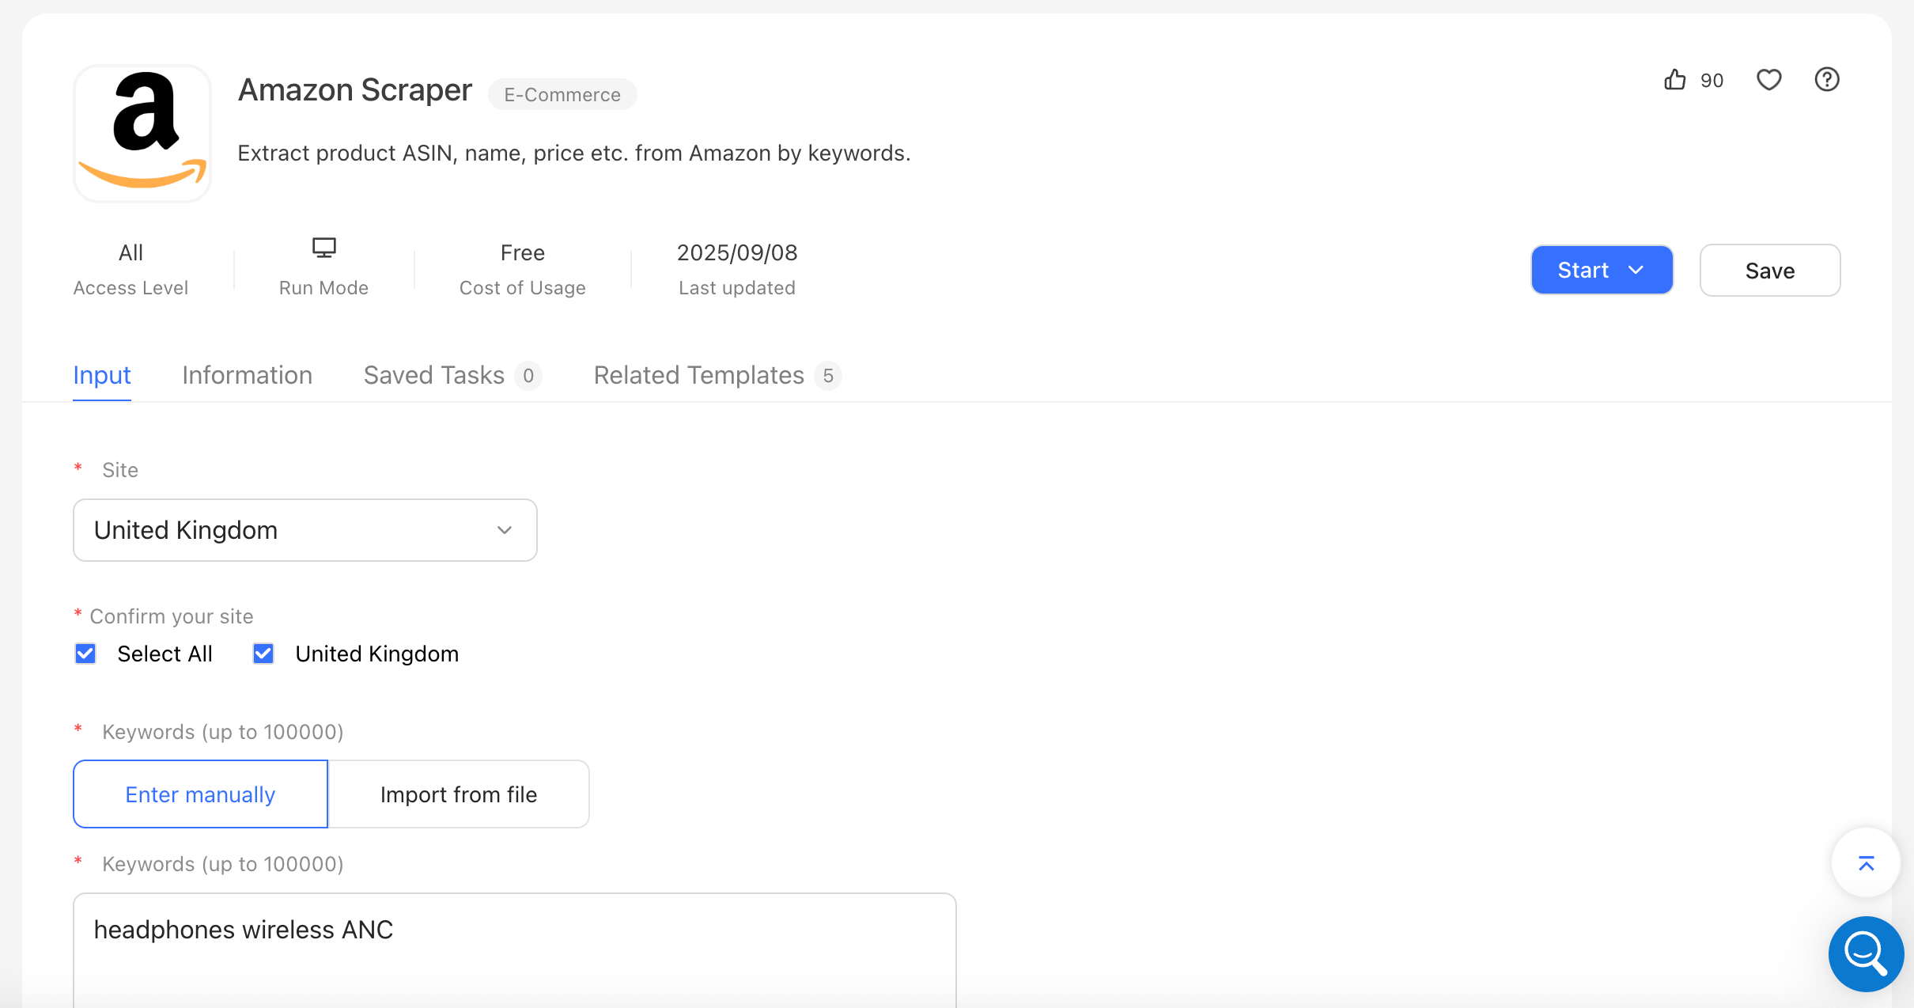Click the Run Mode monitor icon
Screen dimensions: 1914x1008
point(323,246)
